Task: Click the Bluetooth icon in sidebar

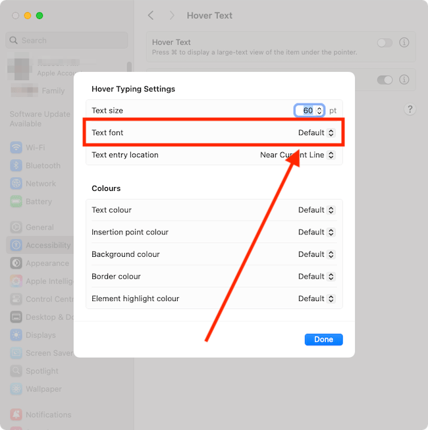Action: click(16, 166)
